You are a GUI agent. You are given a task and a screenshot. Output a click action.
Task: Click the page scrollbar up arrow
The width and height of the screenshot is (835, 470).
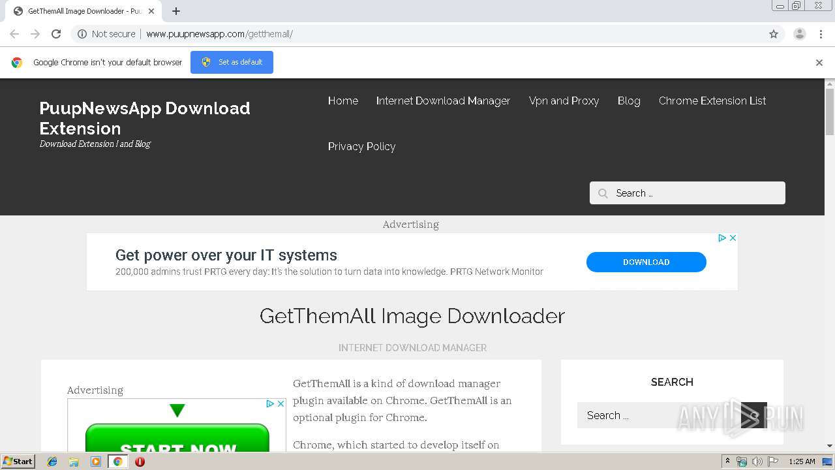point(830,84)
